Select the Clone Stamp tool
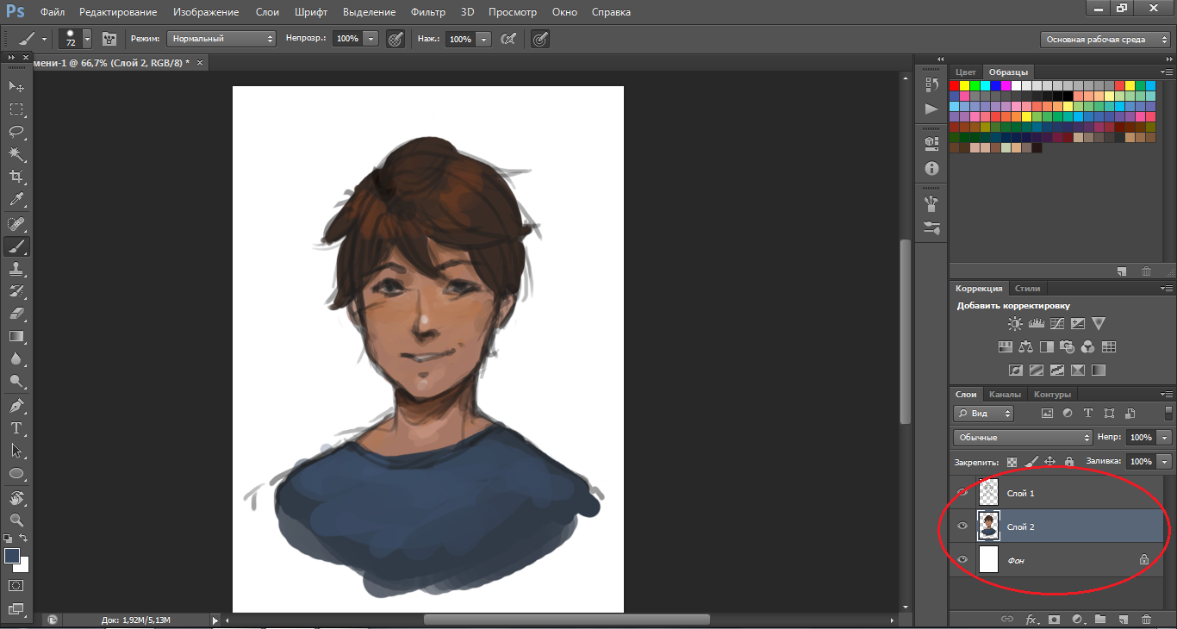The image size is (1177, 629). pyautogui.click(x=16, y=269)
